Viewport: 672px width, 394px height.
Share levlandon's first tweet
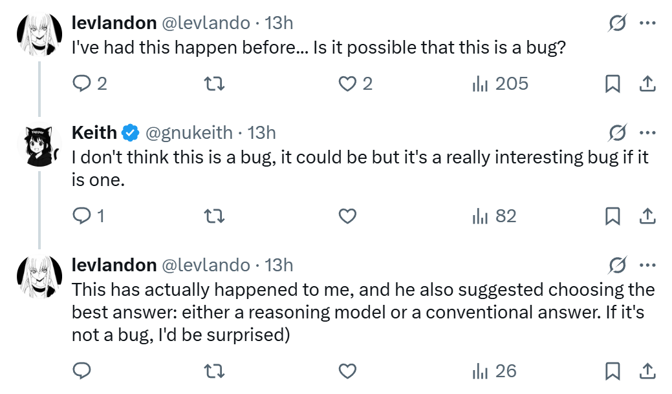pyautogui.click(x=648, y=84)
